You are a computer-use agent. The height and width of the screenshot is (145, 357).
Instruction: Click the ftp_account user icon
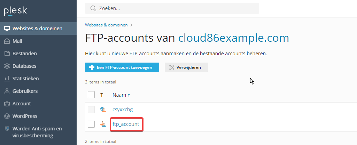tap(103, 124)
